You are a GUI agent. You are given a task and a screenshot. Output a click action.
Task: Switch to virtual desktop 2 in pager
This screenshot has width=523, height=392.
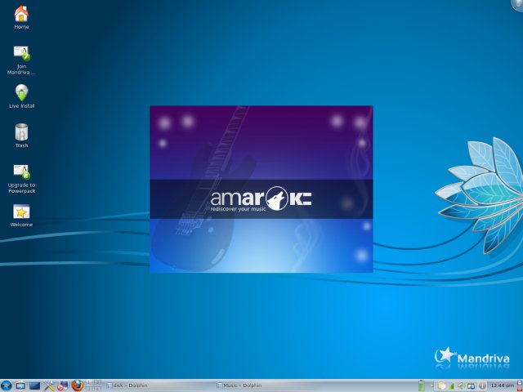click(x=97, y=382)
